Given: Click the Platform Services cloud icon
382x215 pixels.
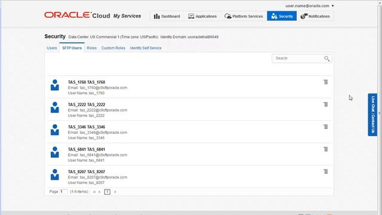Looking at the screenshot, I should point(227,16).
